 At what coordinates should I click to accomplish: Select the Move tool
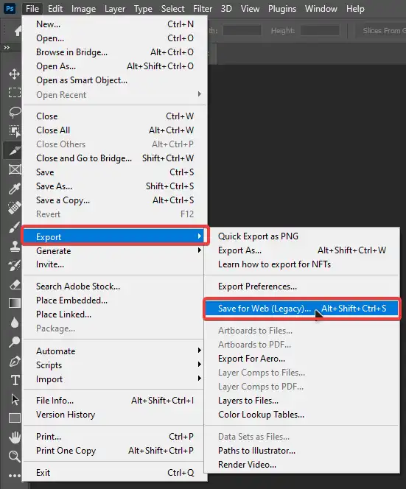(x=14, y=74)
